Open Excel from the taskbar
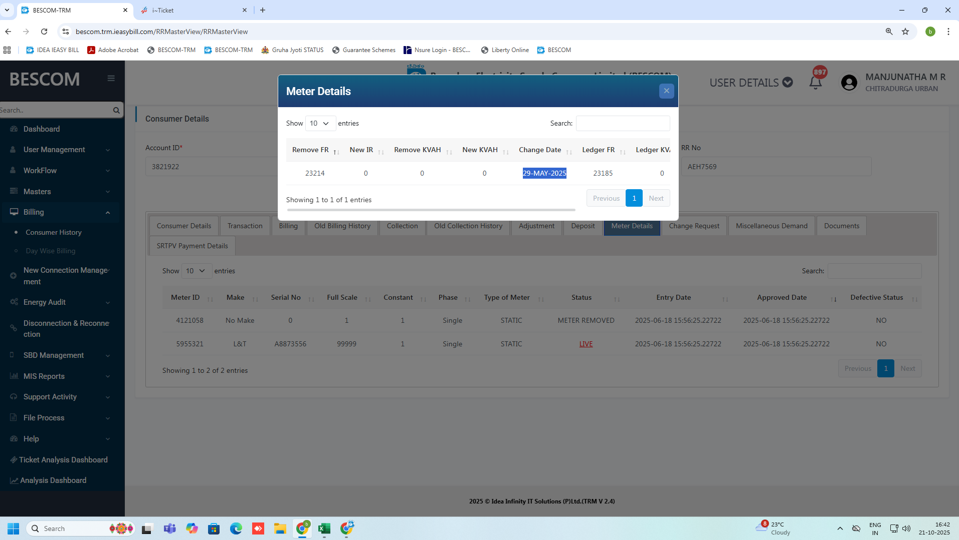Image resolution: width=959 pixels, height=540 pixels. click(324, 528)
